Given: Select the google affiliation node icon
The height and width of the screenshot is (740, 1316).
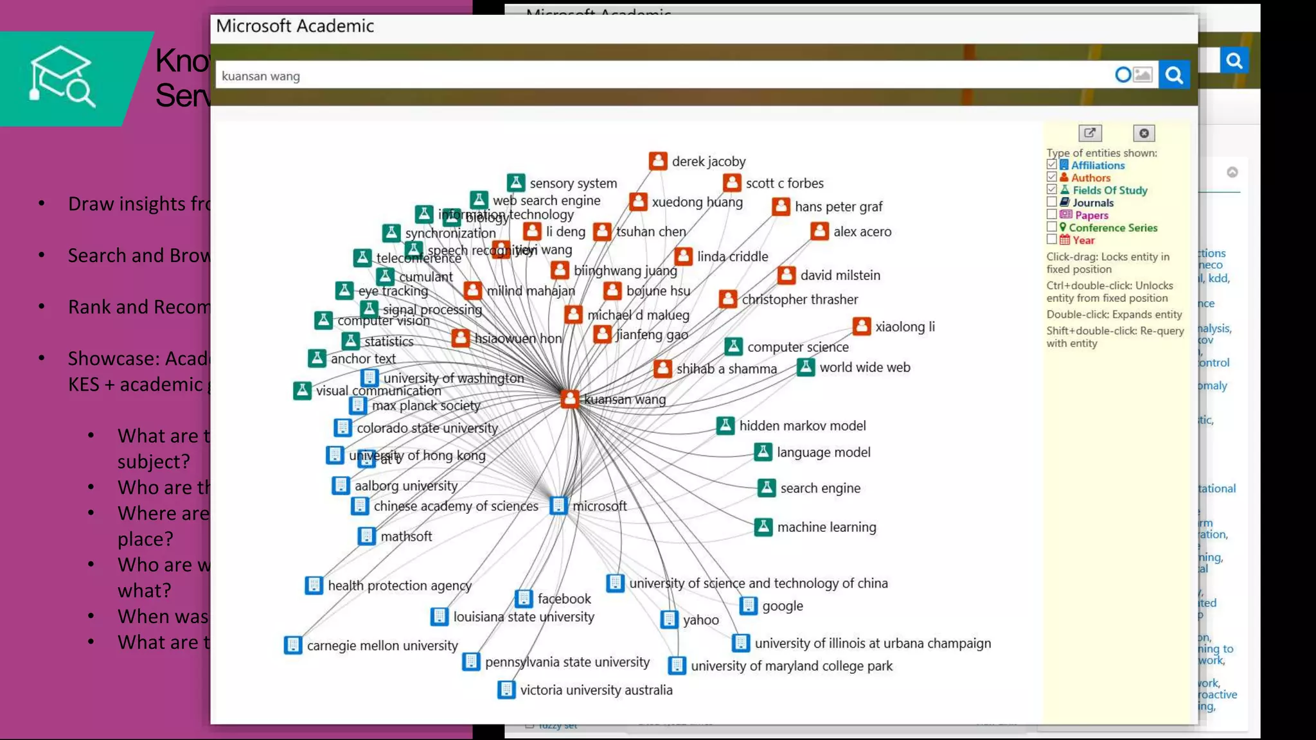Looking at the screenshot, I should pyautogui.click(x=748, y=605).
